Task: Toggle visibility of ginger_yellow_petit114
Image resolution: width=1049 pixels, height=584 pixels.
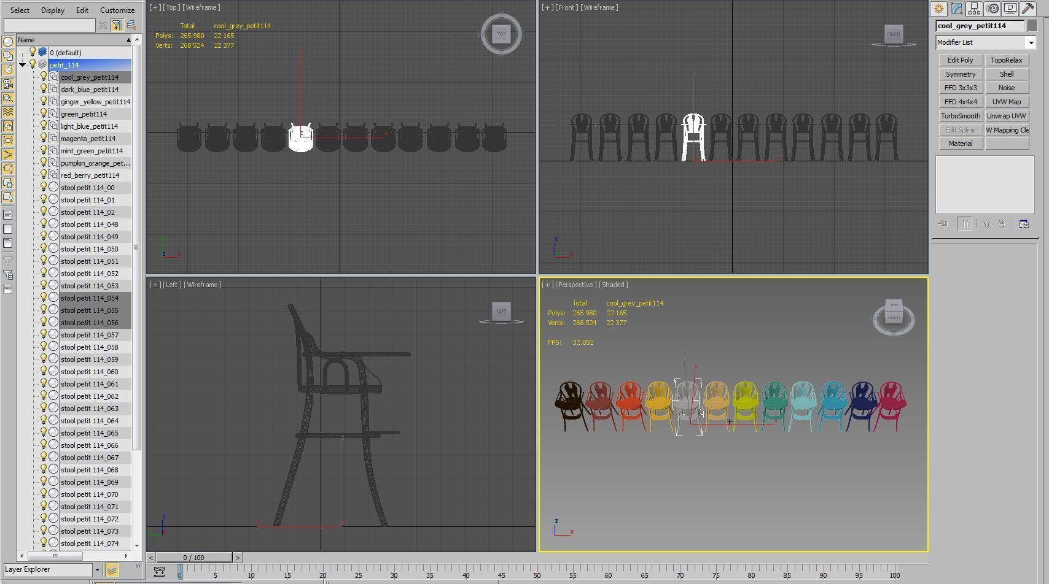Action: (44, 101)
